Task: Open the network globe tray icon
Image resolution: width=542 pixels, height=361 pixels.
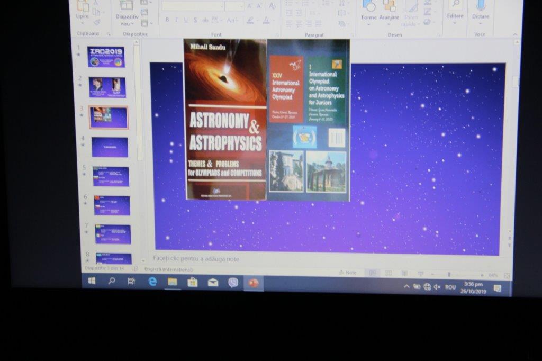Action: pyautogui.click(x=427, y=287)
